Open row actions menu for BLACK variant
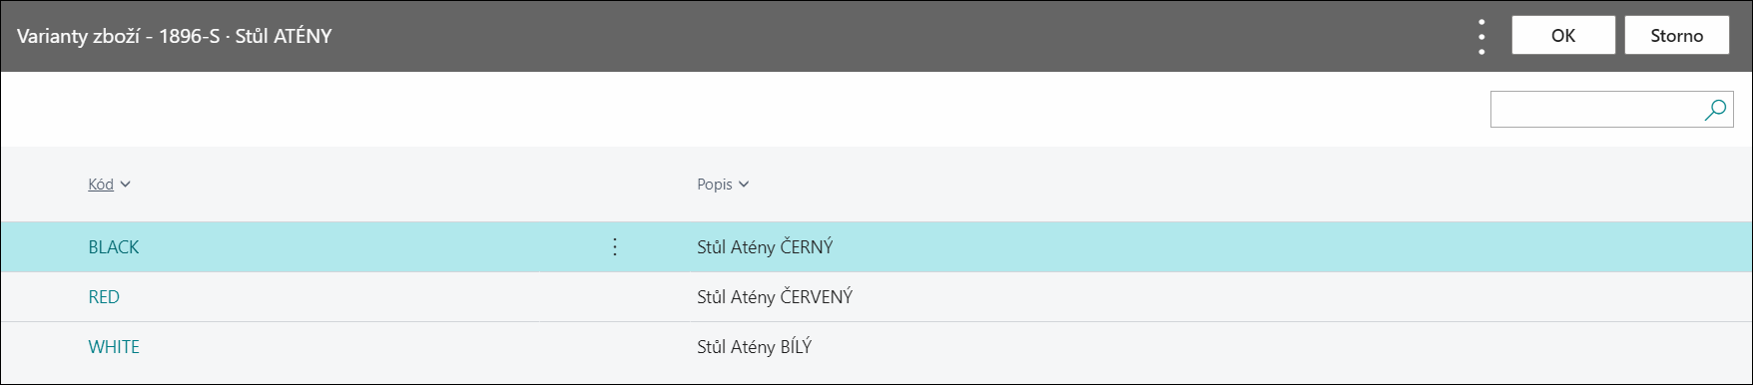 click(x=615, y=246)
